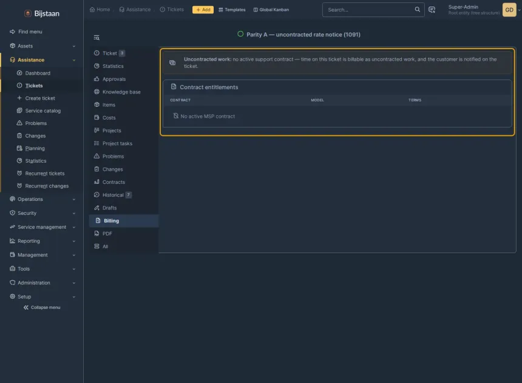
Task: Expand the Security menu section
Action: coord(42,213)
